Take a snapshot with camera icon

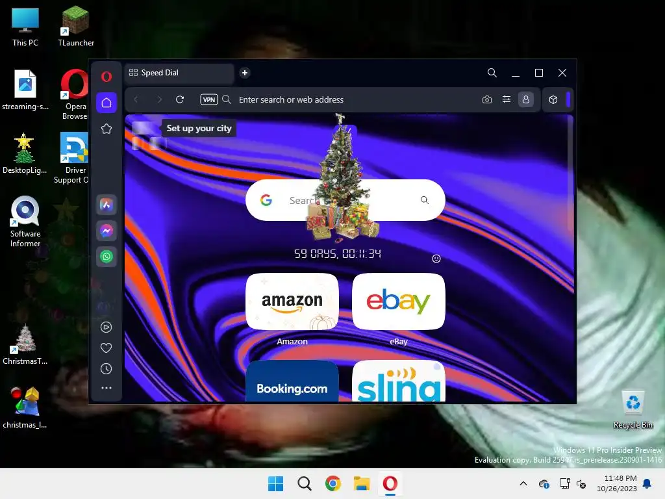[487, 99]
